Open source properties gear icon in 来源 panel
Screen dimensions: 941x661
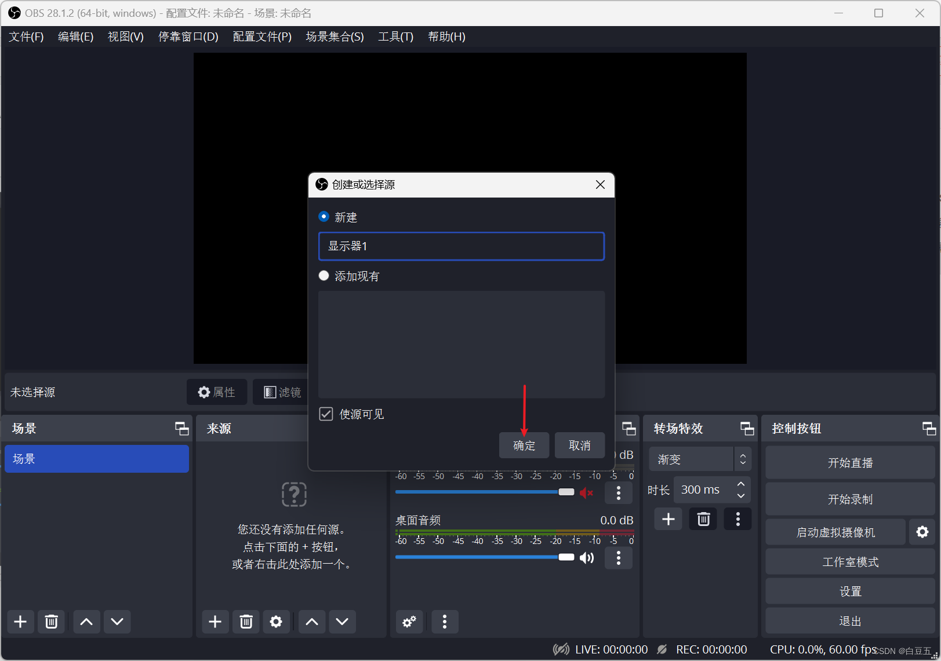pos(276,622)
